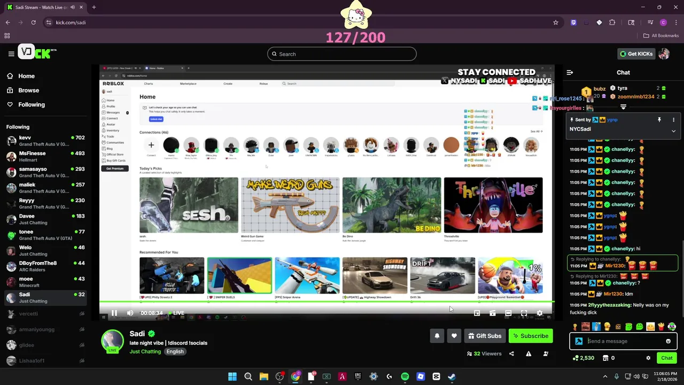Open samasayso channel in following list
This screenshot has height=385, width=684.
point(45,172)
